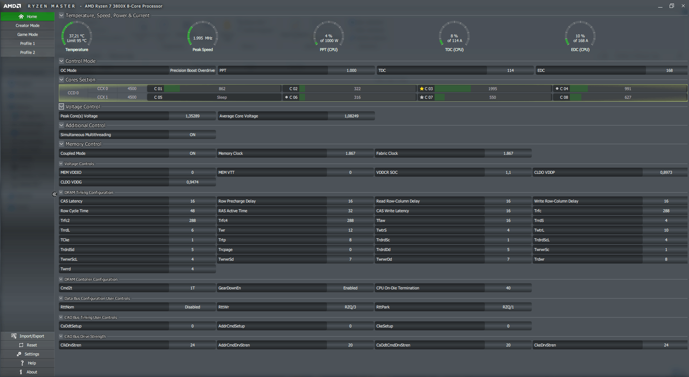This screenshot has width=689, height=377.
Task: Toggle RttNom Disabled setting
Action: 192,307
